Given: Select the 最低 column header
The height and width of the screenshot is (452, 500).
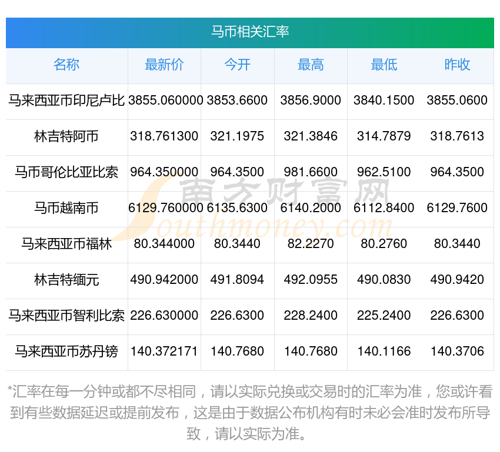Looking at the screenshot, I should (384, 65).
